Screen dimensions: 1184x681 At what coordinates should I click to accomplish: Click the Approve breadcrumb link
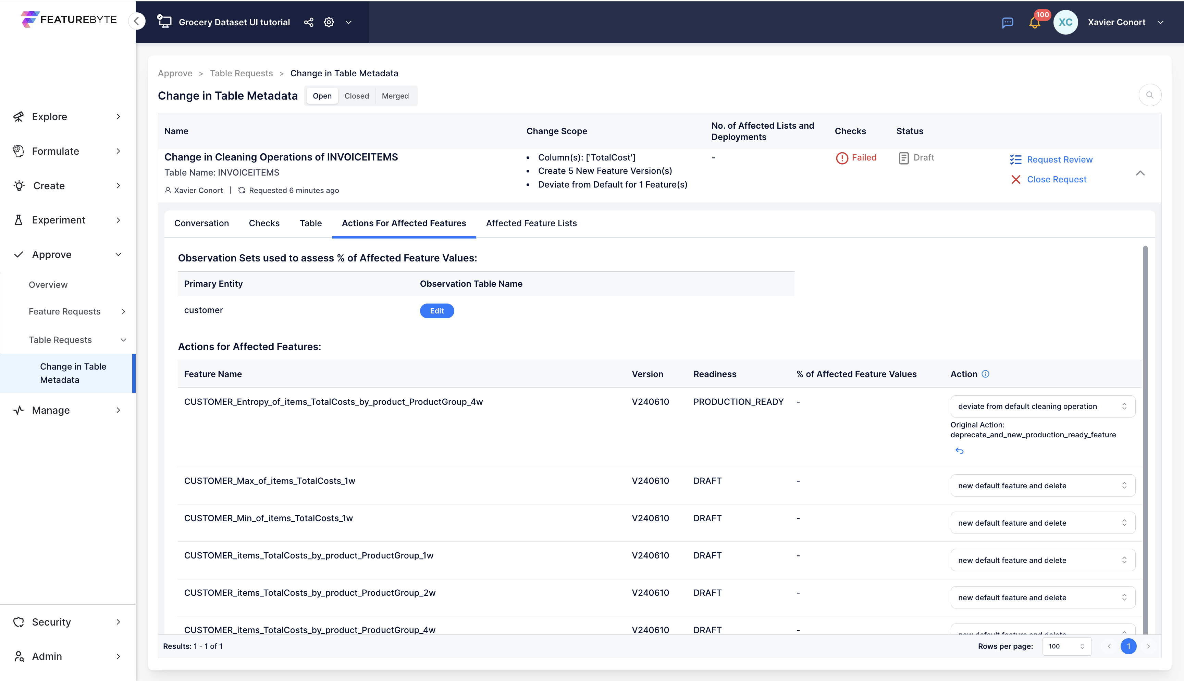[175, 74]
